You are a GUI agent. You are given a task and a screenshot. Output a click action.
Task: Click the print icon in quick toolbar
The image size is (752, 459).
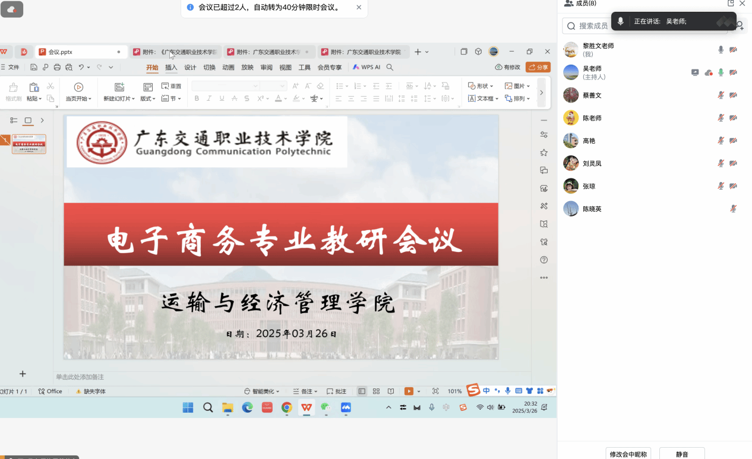click(x=57, y=68)
